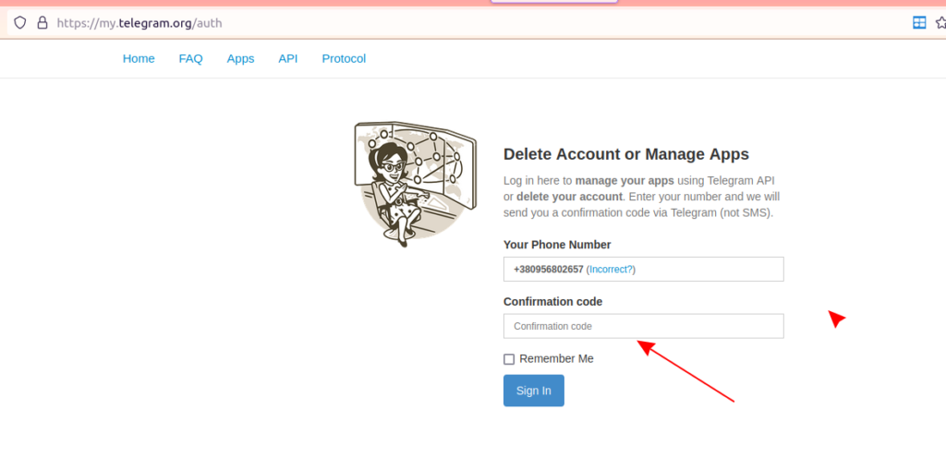Click the "Confirmation code" bold label
The image size is (946, 470).
tap(552, 302)
